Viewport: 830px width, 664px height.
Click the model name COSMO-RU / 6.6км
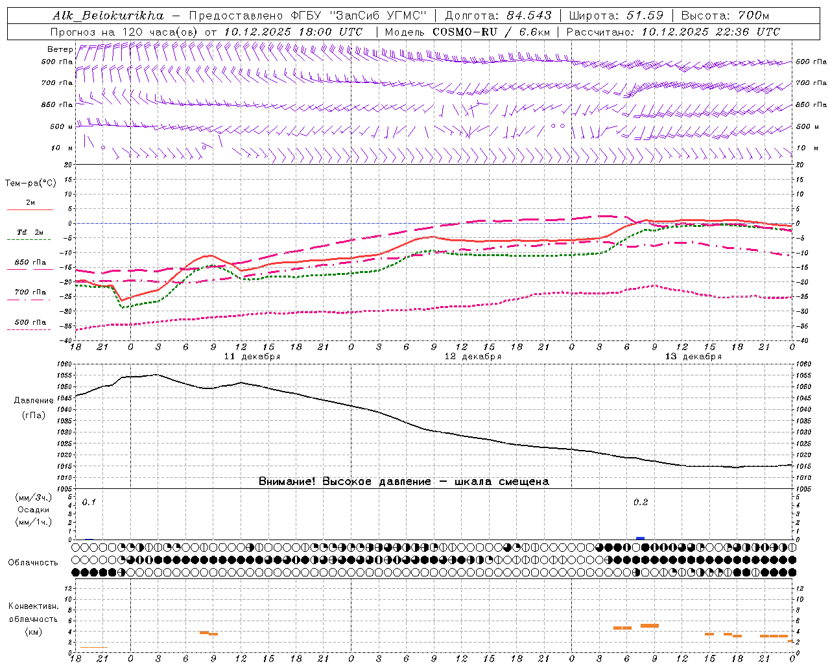pos(491,32)
